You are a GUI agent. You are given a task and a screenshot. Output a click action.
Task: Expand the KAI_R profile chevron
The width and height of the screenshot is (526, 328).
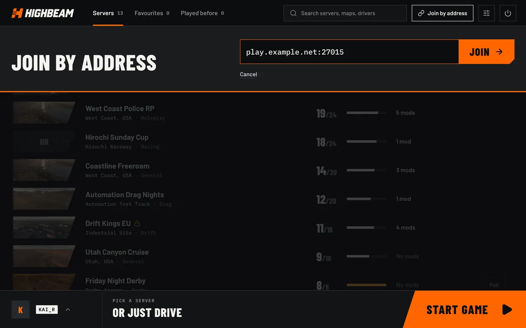coord(68,310)
